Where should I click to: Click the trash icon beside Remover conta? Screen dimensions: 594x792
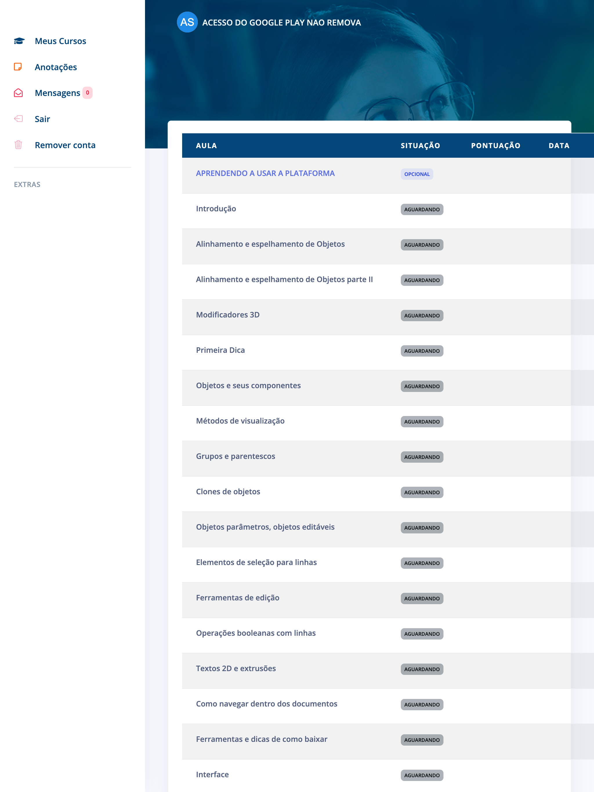(18, 145)
